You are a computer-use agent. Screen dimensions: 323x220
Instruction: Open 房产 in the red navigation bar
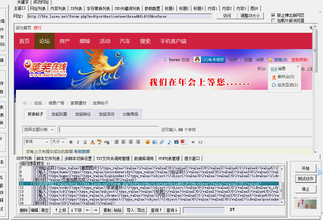tap(65, 41)
